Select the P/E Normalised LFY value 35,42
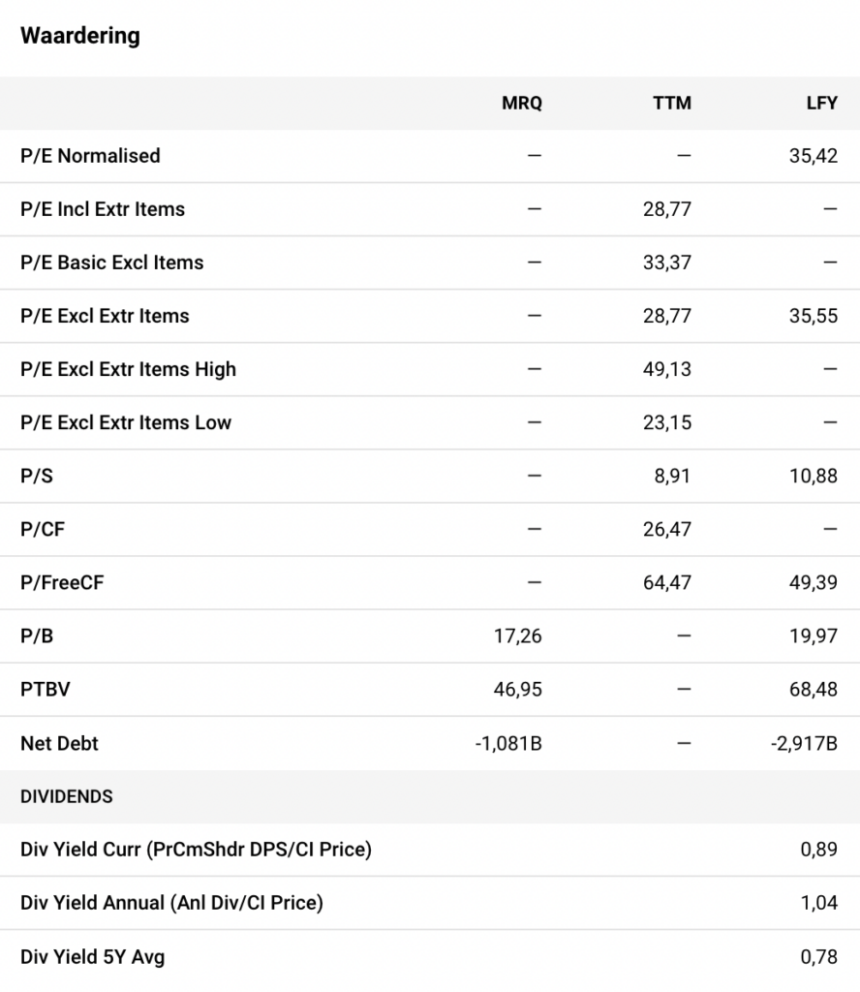This screenshot has height=992, width=860. [814, 156]
